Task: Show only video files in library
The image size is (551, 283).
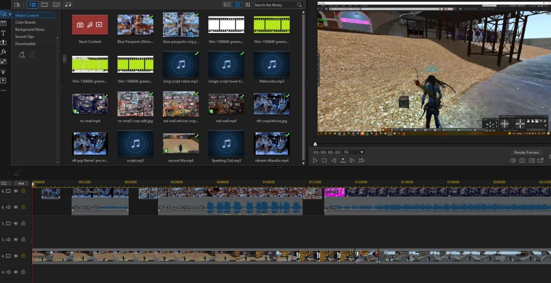Action: [x=45, y=5]
